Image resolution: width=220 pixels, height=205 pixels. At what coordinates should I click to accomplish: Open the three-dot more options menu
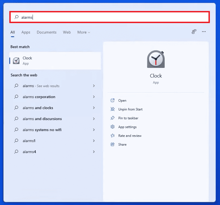204,32
